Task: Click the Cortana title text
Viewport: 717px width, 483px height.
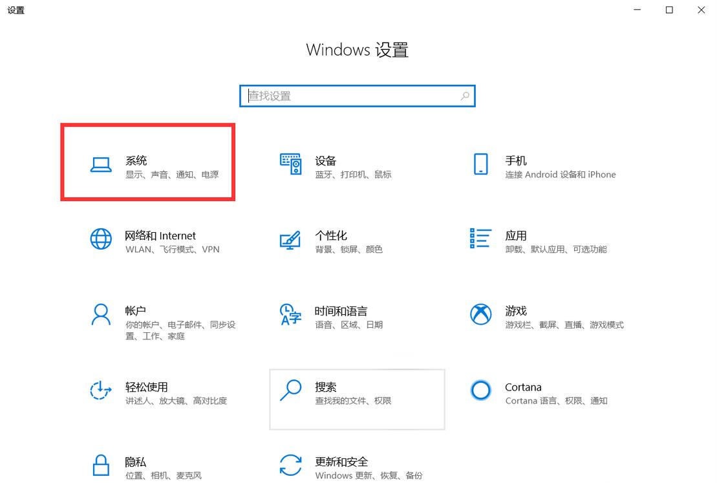Action: 523,387
